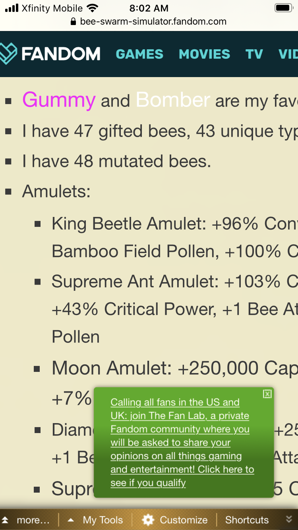Tap the padlock icon beside the URL

[x=73, y=22]
